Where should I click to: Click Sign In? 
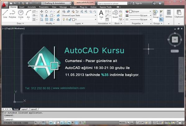tap(137, 3)
